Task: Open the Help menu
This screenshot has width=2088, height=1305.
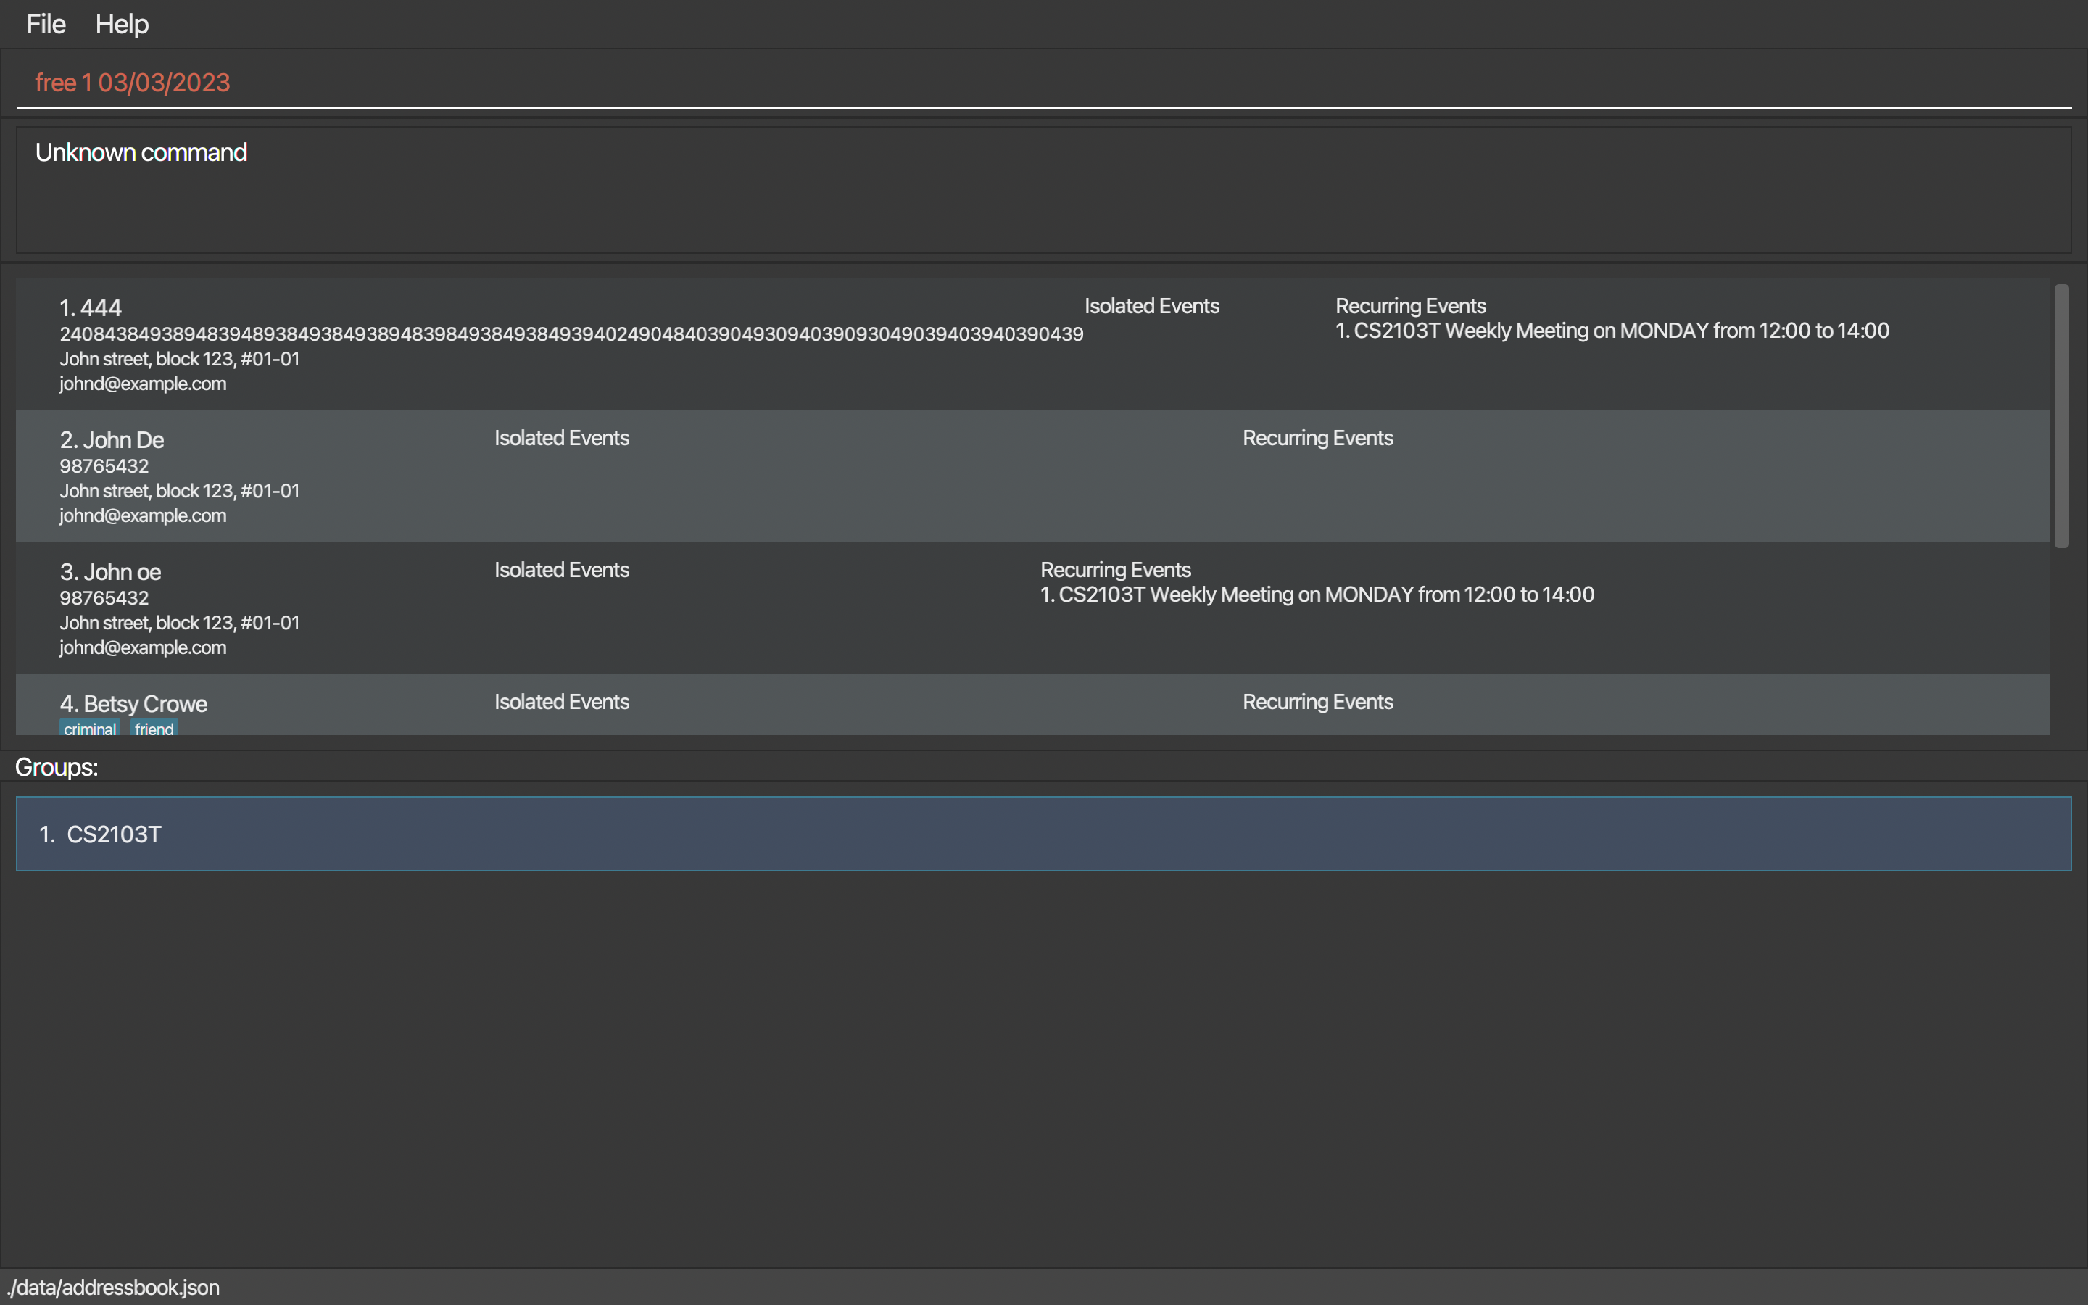Action: click(122, 24)
